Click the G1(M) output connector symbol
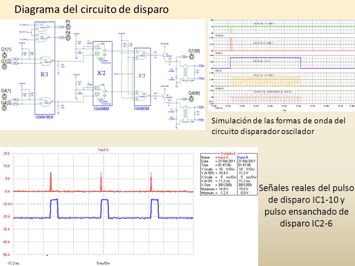This screenshot has width=355, height=266. point(192,57)
